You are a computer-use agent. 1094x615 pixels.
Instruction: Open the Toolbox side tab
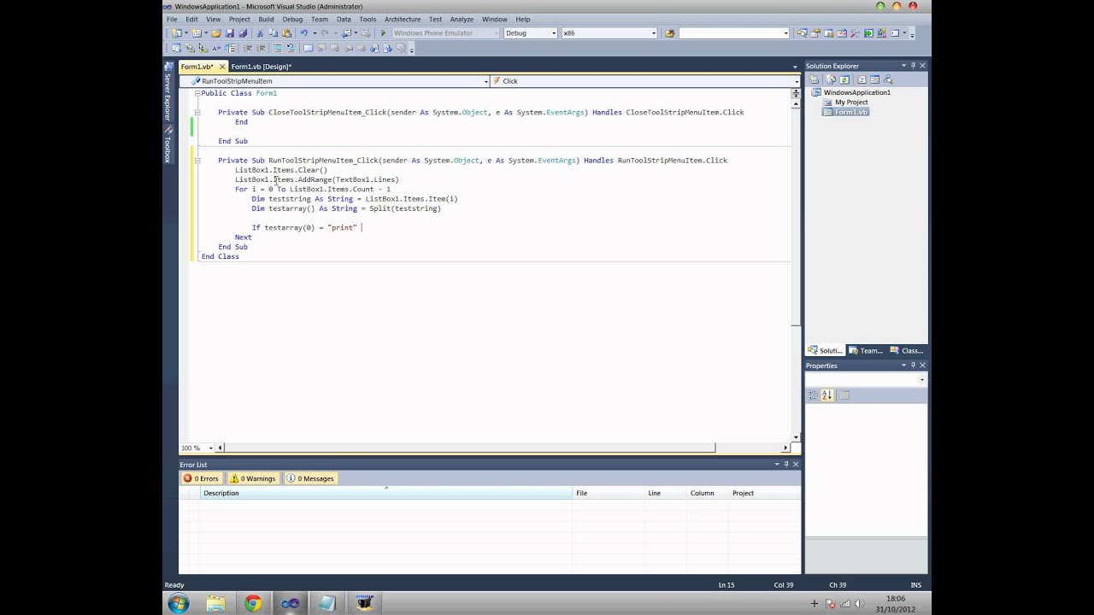point(168,146)
